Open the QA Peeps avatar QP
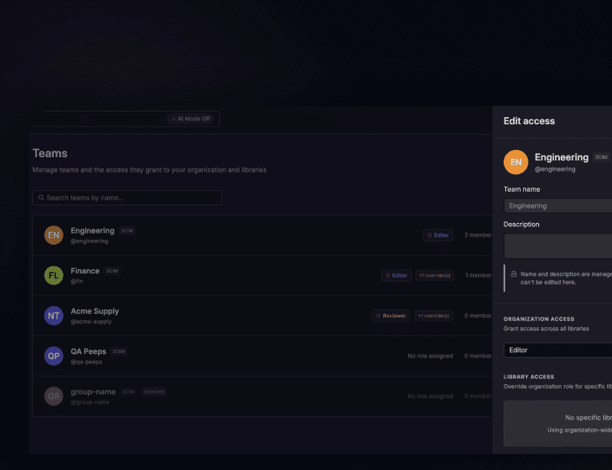612x470 pixels. 54,355
